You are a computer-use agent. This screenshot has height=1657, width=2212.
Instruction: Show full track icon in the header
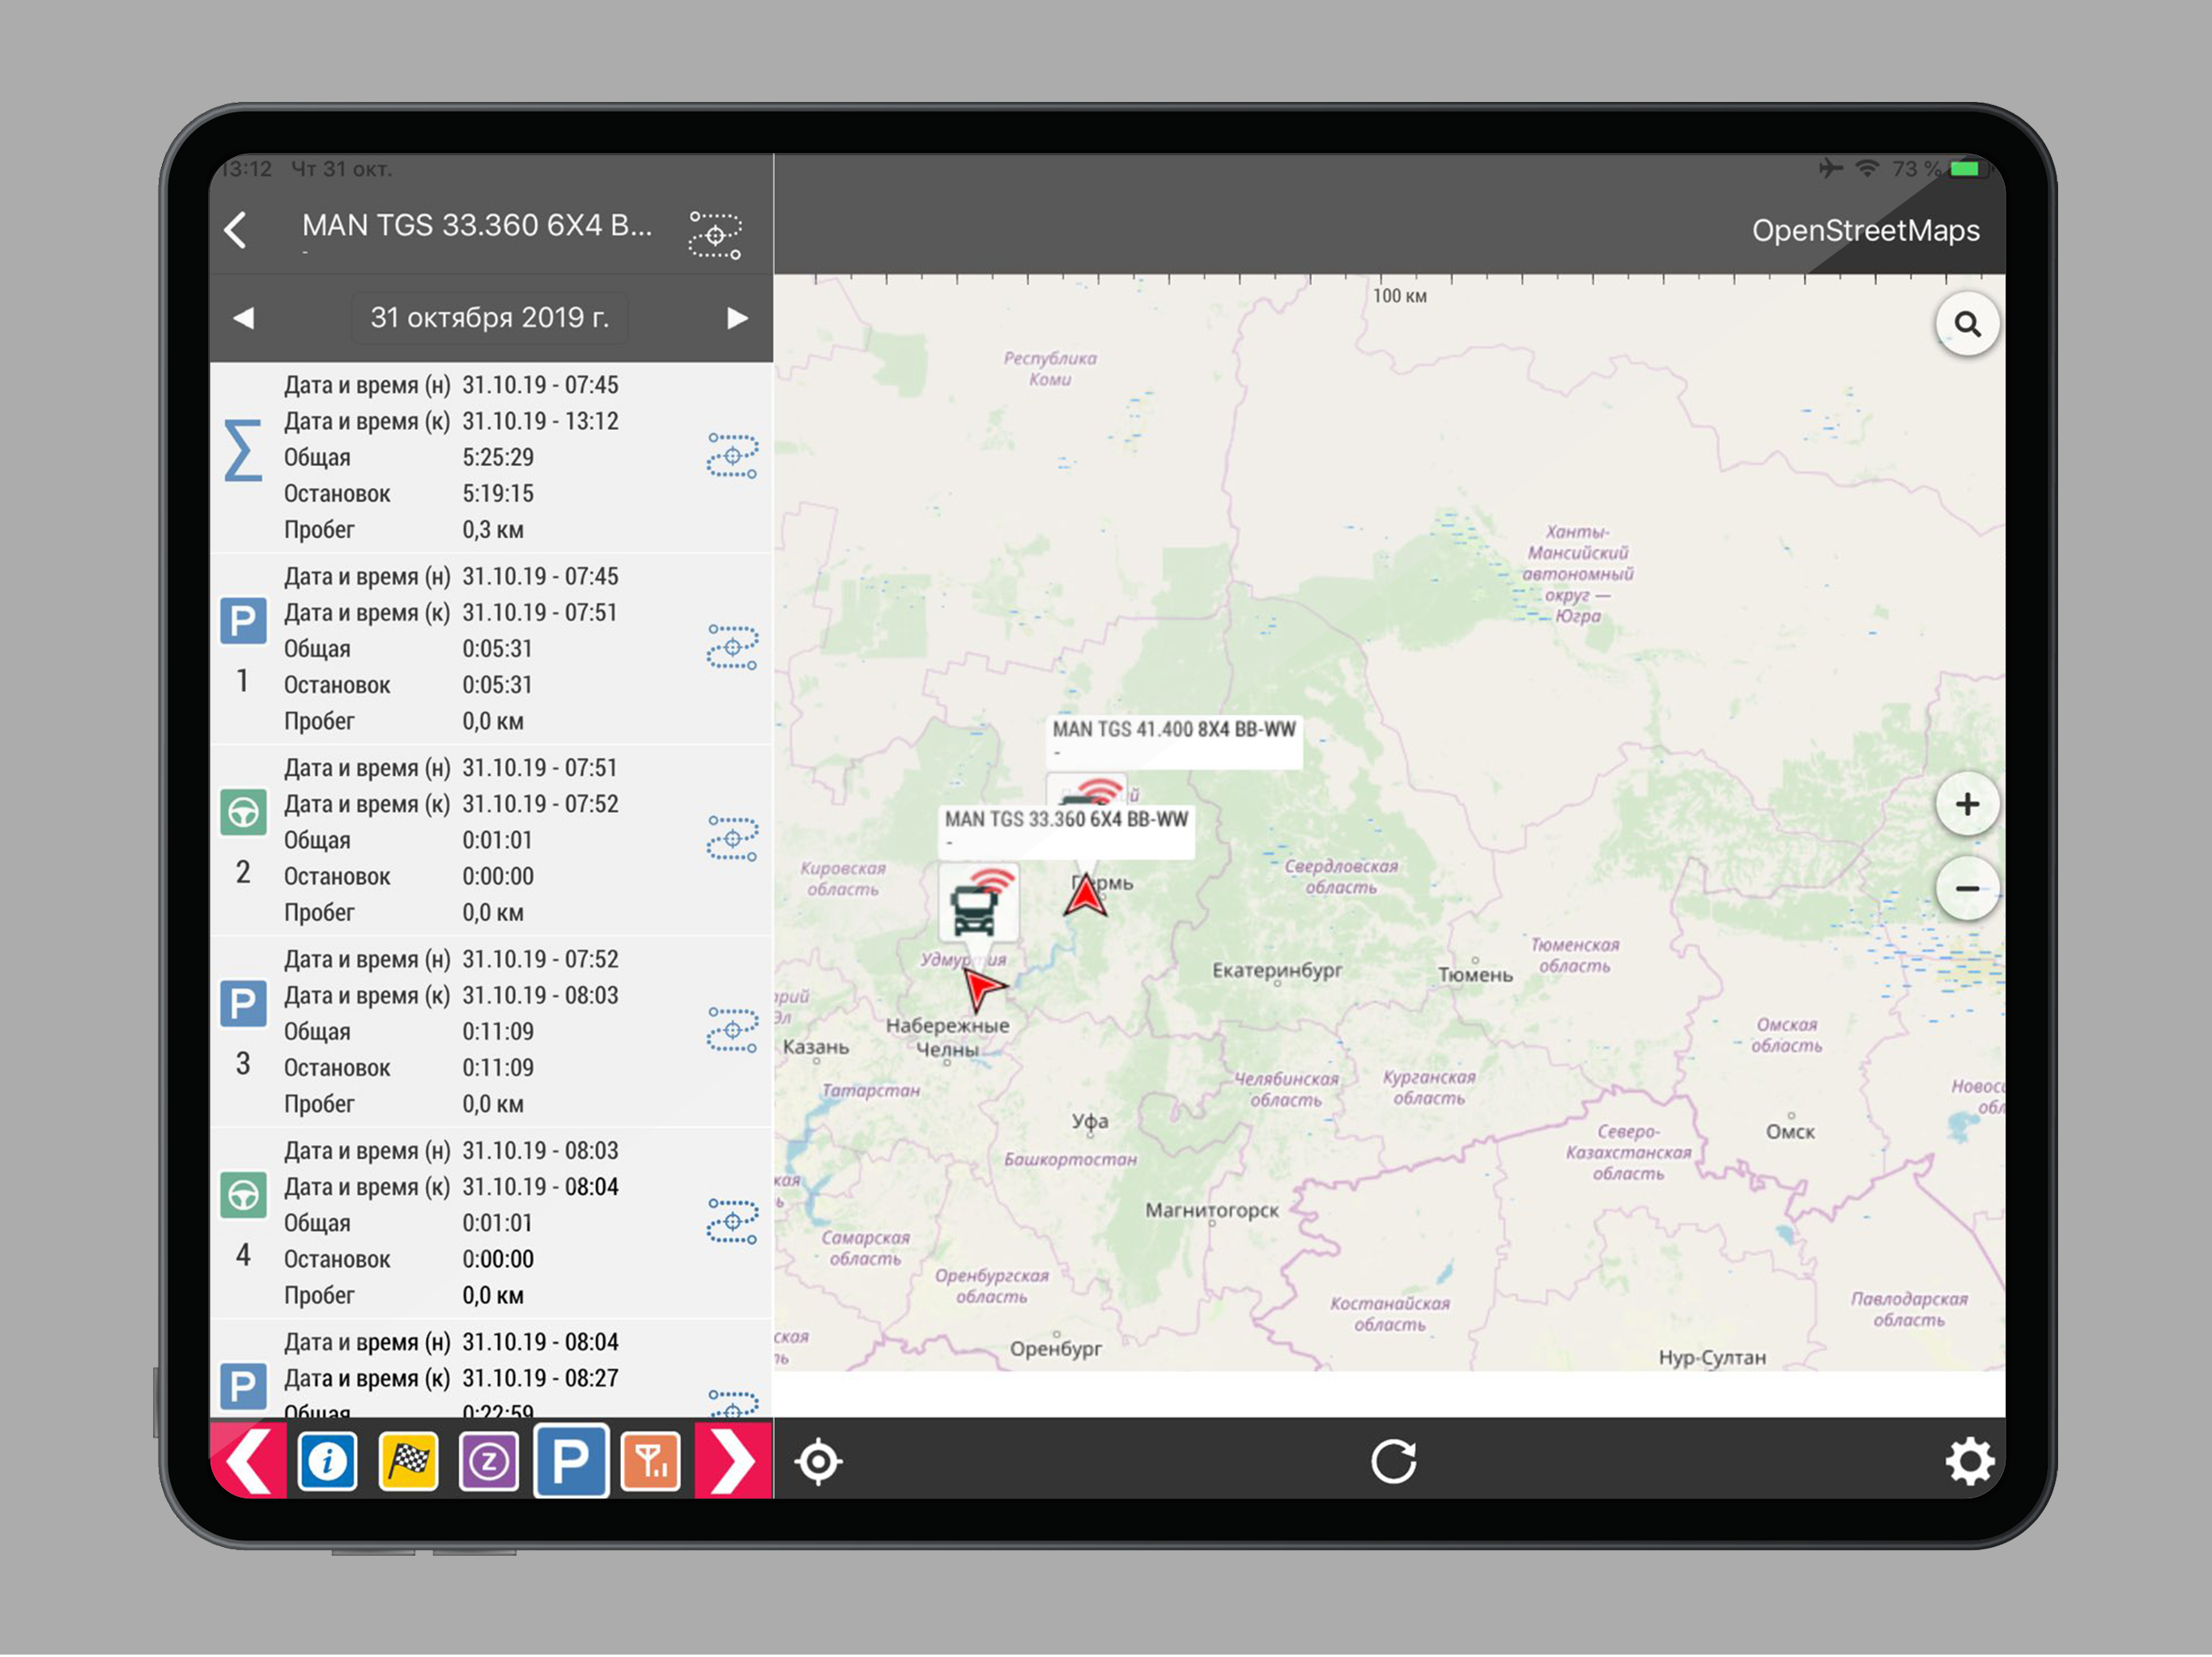(715, 235)
